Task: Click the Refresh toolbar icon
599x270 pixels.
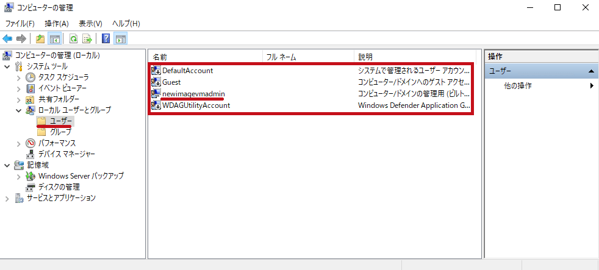Action: tap(73, 39)
